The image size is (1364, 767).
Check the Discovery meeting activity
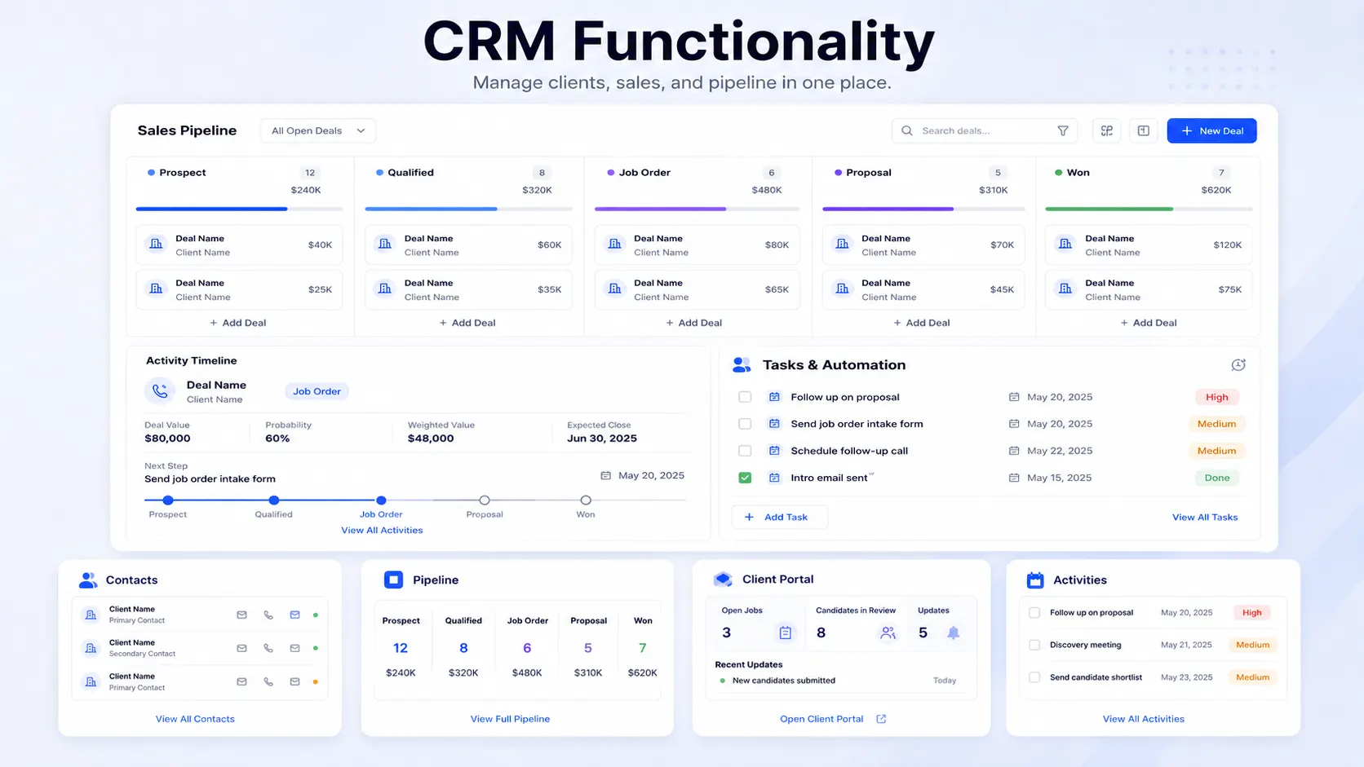point(1034,645)
